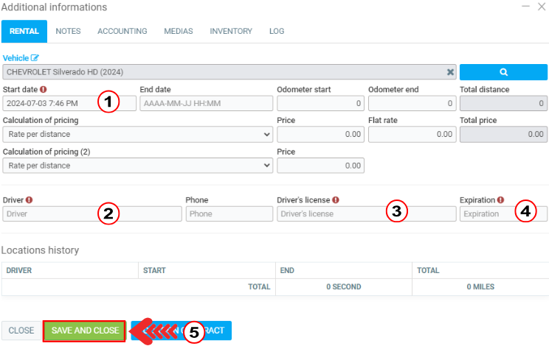Click the Flat rate input field
549x346 pixels.
412,134
